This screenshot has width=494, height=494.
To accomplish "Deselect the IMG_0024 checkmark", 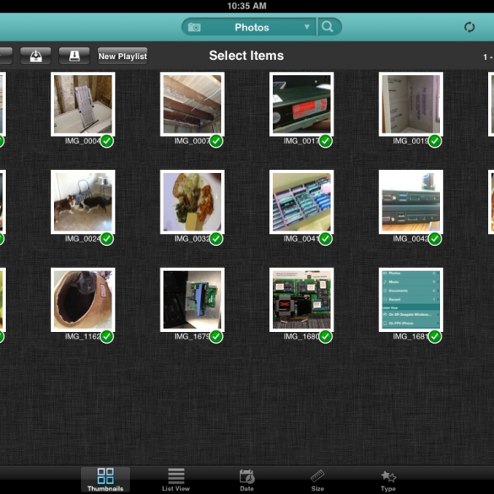I will 107,239.
